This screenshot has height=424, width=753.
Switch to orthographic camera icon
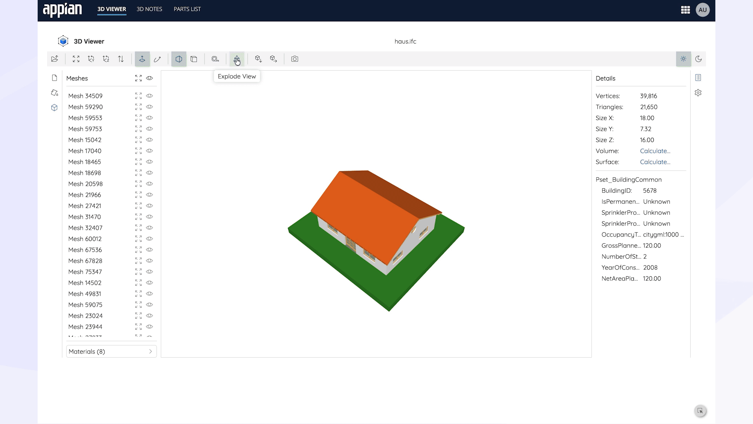[x=194, y=59]
